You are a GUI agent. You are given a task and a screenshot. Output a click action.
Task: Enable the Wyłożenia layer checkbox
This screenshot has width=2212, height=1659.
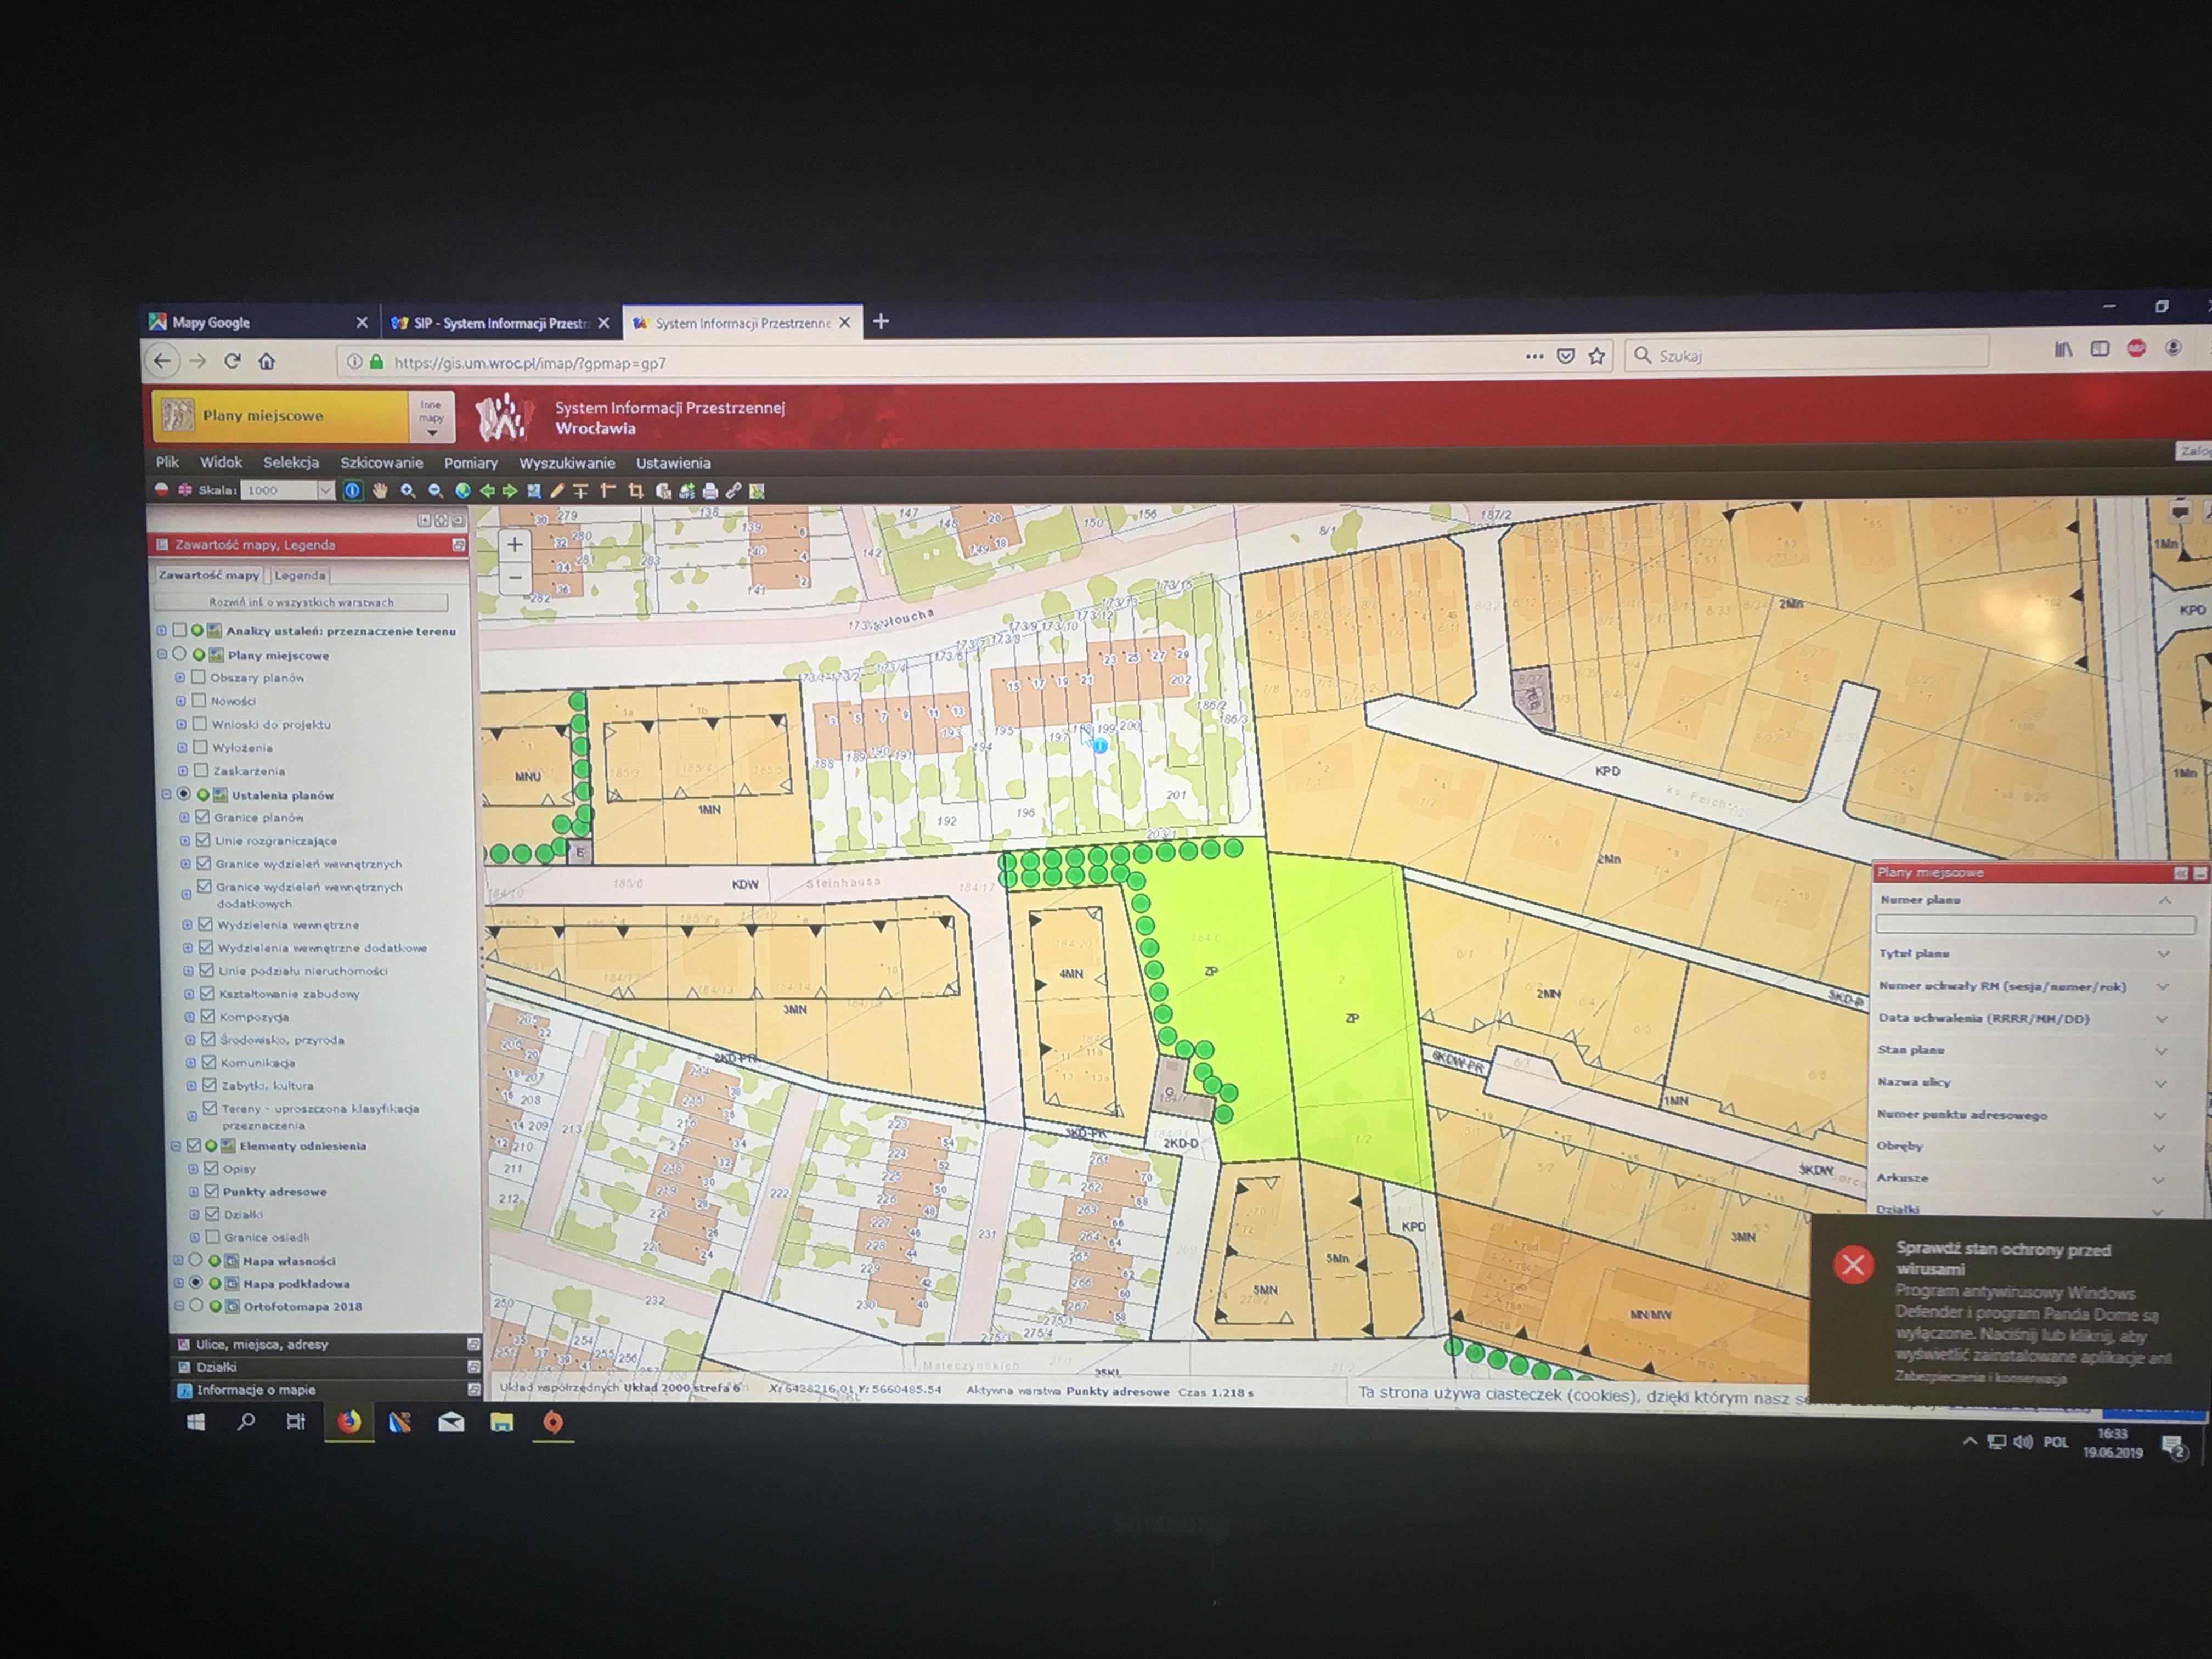click(x=201, y=747)
